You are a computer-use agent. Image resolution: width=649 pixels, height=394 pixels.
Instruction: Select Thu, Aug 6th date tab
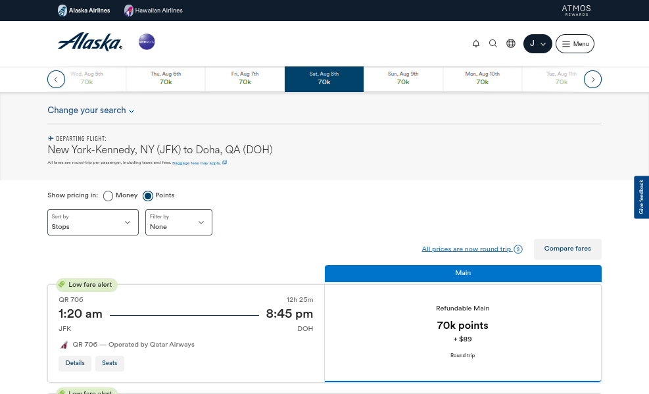tap(166, 78)
